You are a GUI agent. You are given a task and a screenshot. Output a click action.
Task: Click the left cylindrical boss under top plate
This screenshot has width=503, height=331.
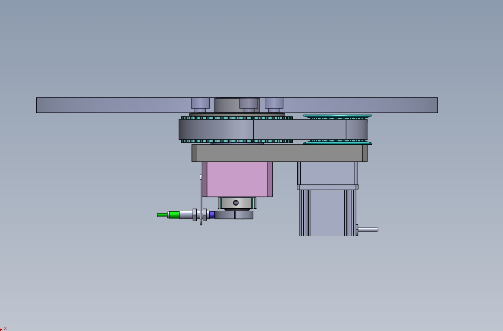(200, 105)
